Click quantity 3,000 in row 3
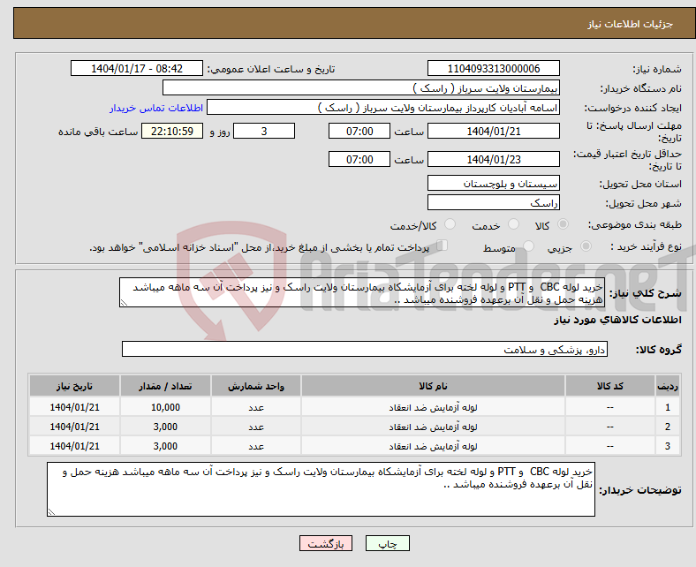Viewport: 696px width, 567px height. pos(165,446)
